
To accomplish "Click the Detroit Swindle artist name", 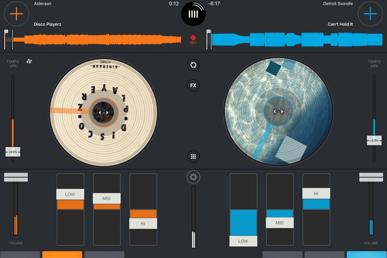I will coord(338,4).
